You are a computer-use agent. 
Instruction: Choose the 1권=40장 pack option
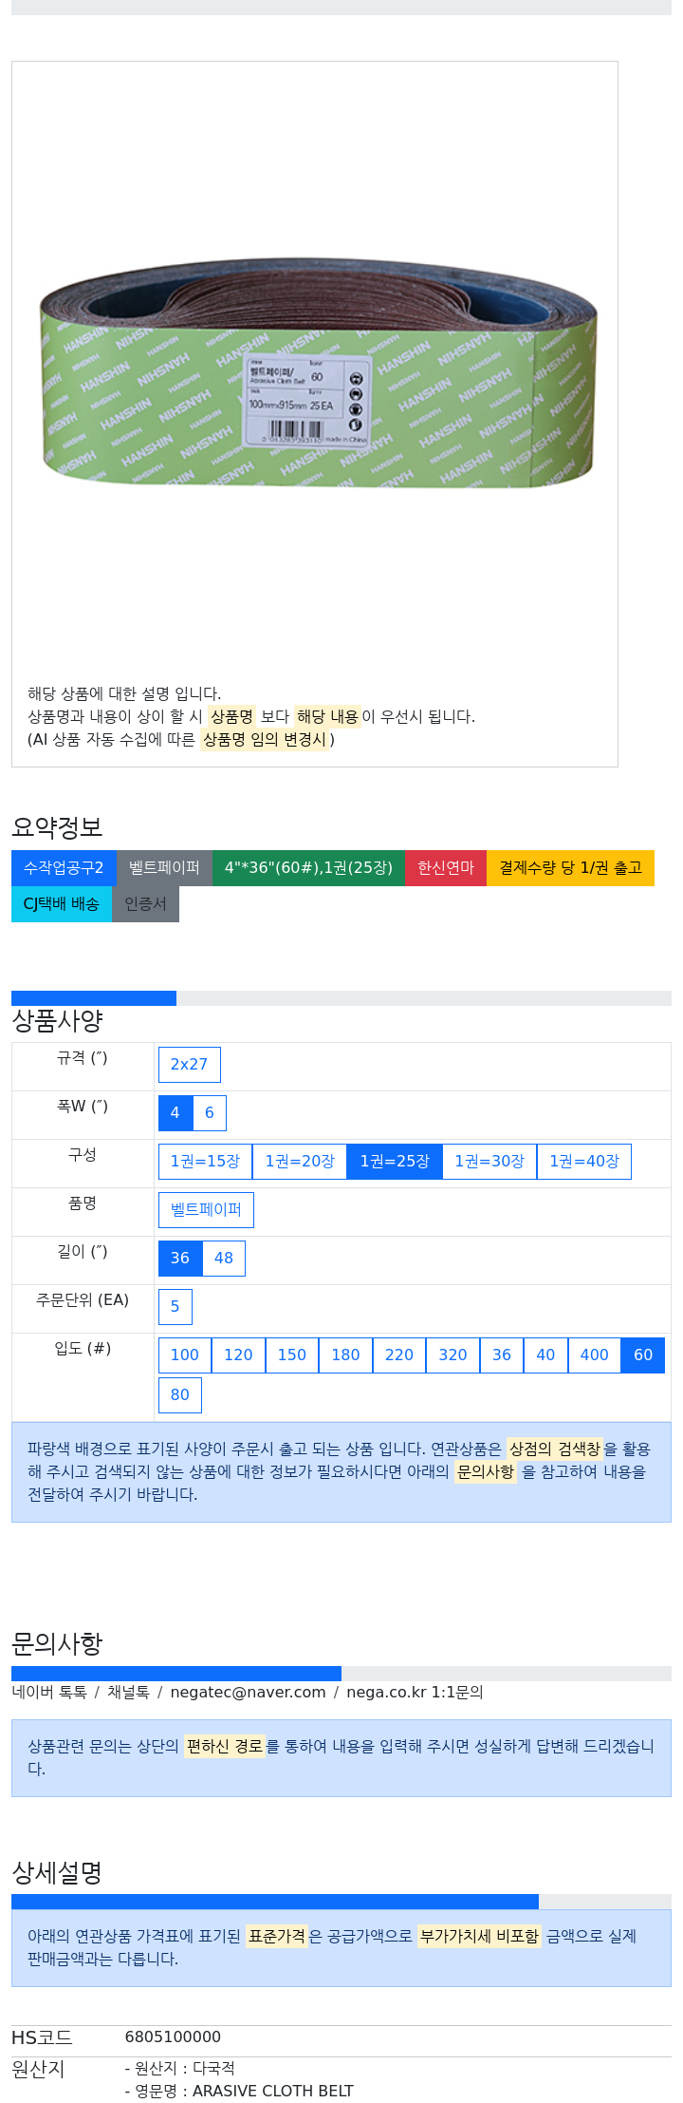click(x=584, y=1162)
